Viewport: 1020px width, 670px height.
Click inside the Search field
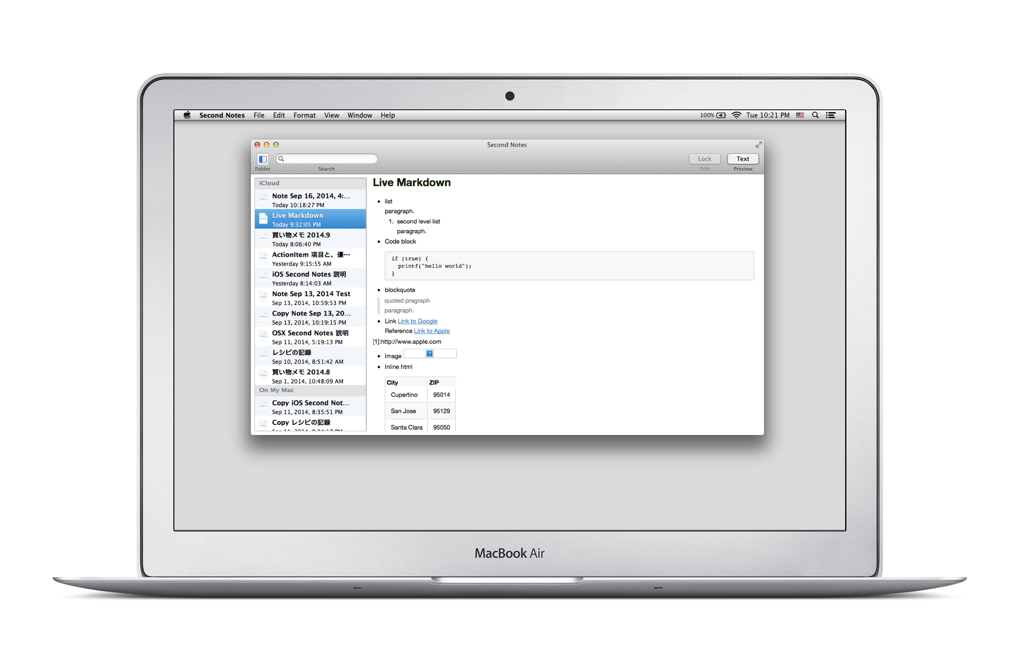(330, 159)
